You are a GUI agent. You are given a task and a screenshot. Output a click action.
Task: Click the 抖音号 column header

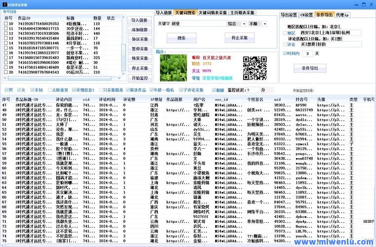(301, 99)
